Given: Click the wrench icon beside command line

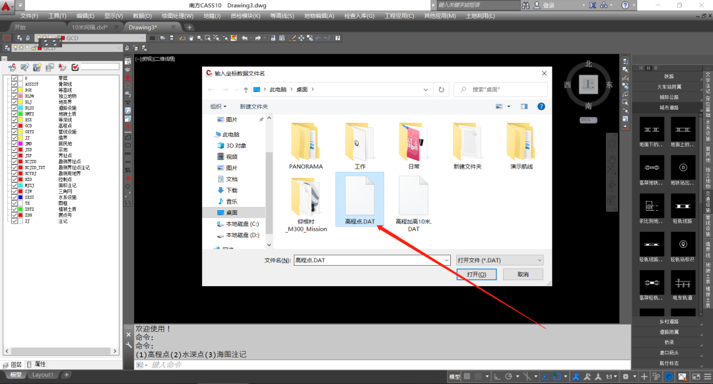Looking at the screenshot, I should point(129,345).
